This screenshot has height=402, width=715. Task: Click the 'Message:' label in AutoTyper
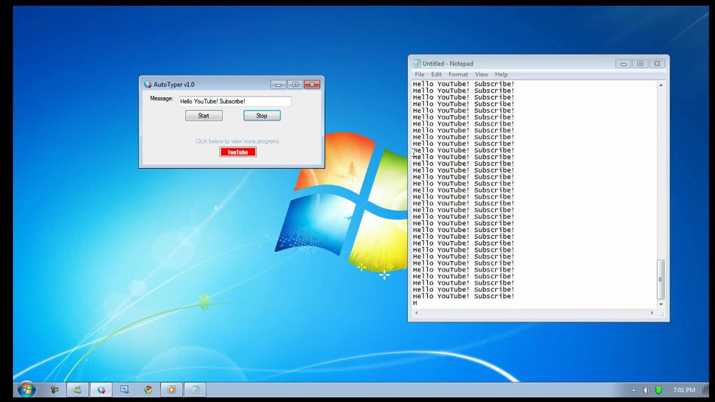(x=161, y=99)
